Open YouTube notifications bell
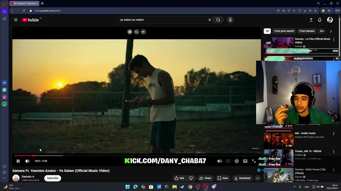Image resolution: width=341 pixels, height=191 pixels. pos(320,20)
